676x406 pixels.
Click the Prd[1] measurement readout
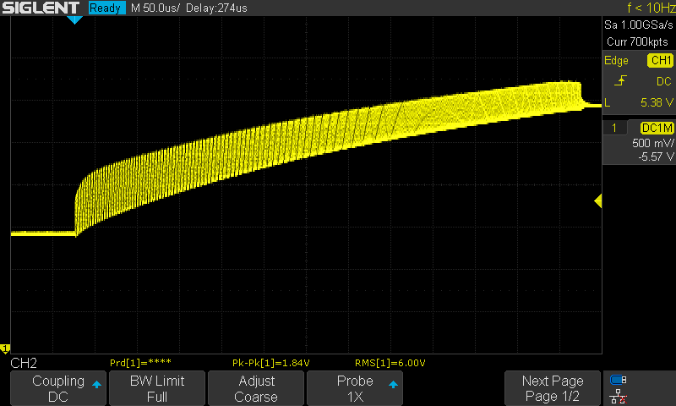coord(140,362)
